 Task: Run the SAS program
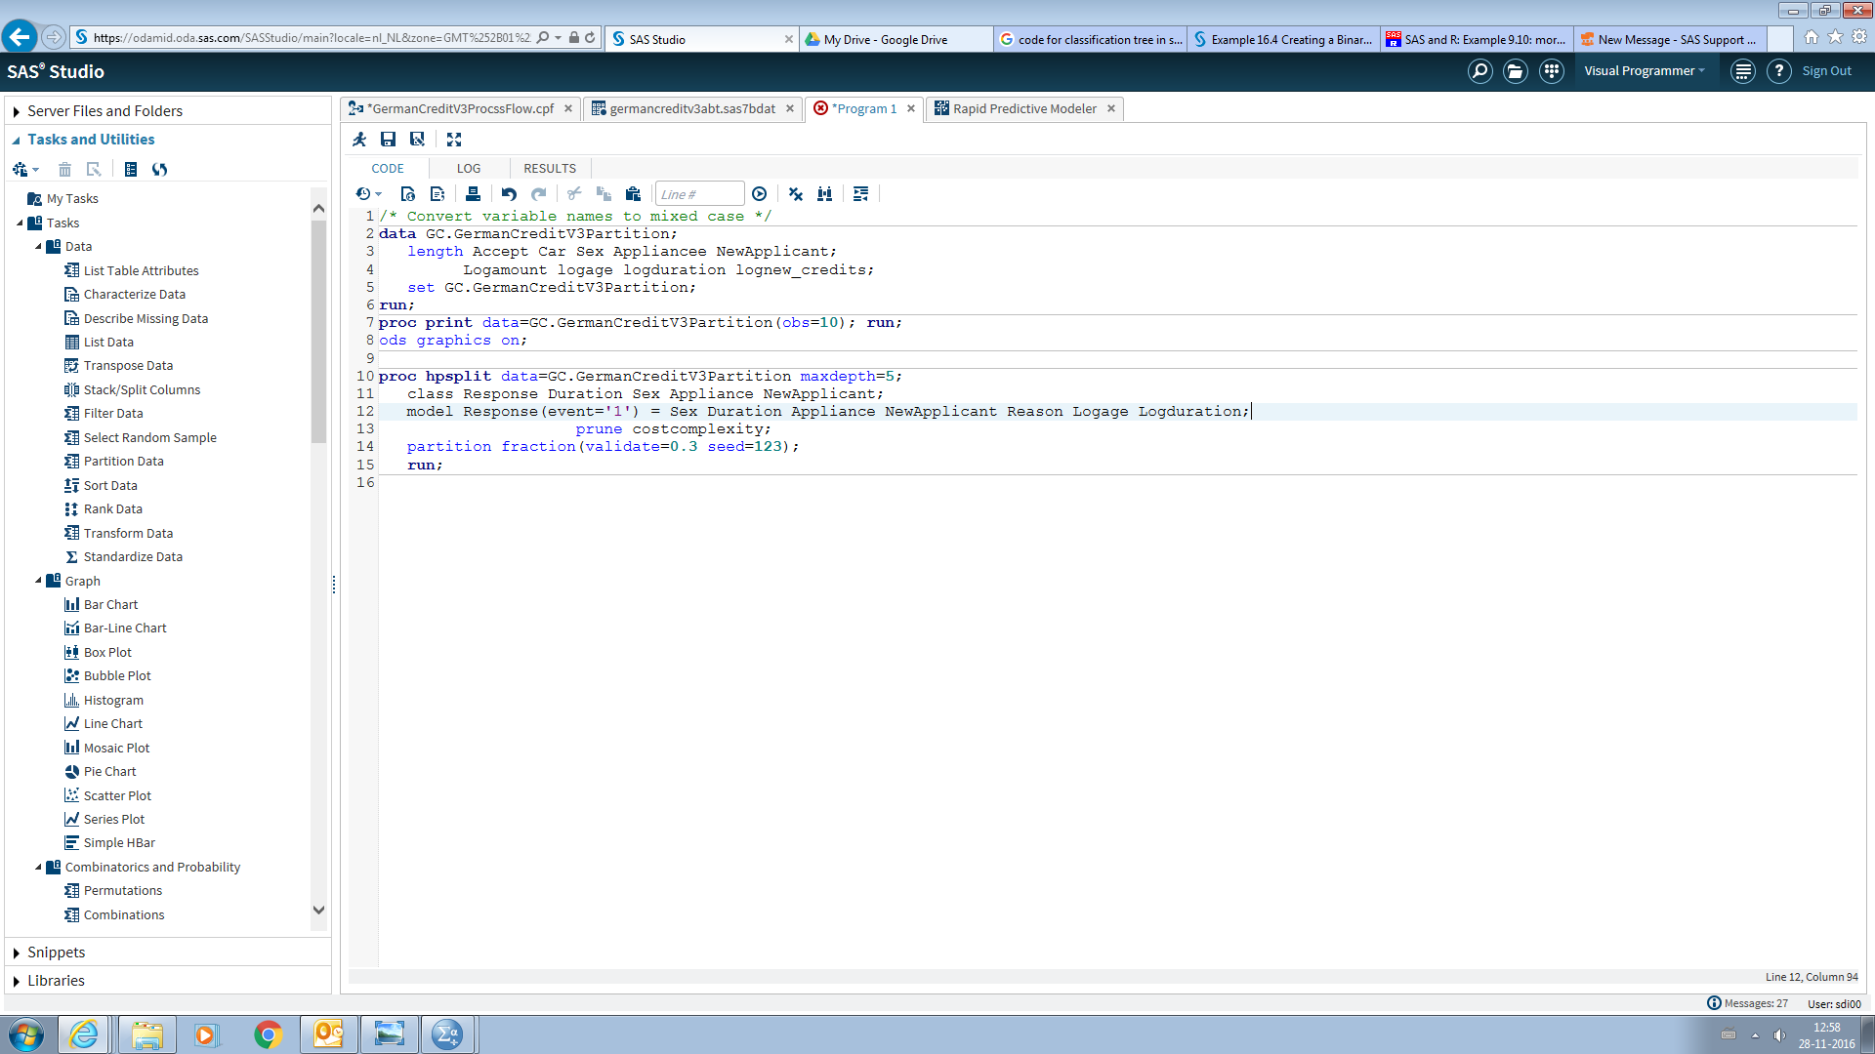(x=359, y=140)
